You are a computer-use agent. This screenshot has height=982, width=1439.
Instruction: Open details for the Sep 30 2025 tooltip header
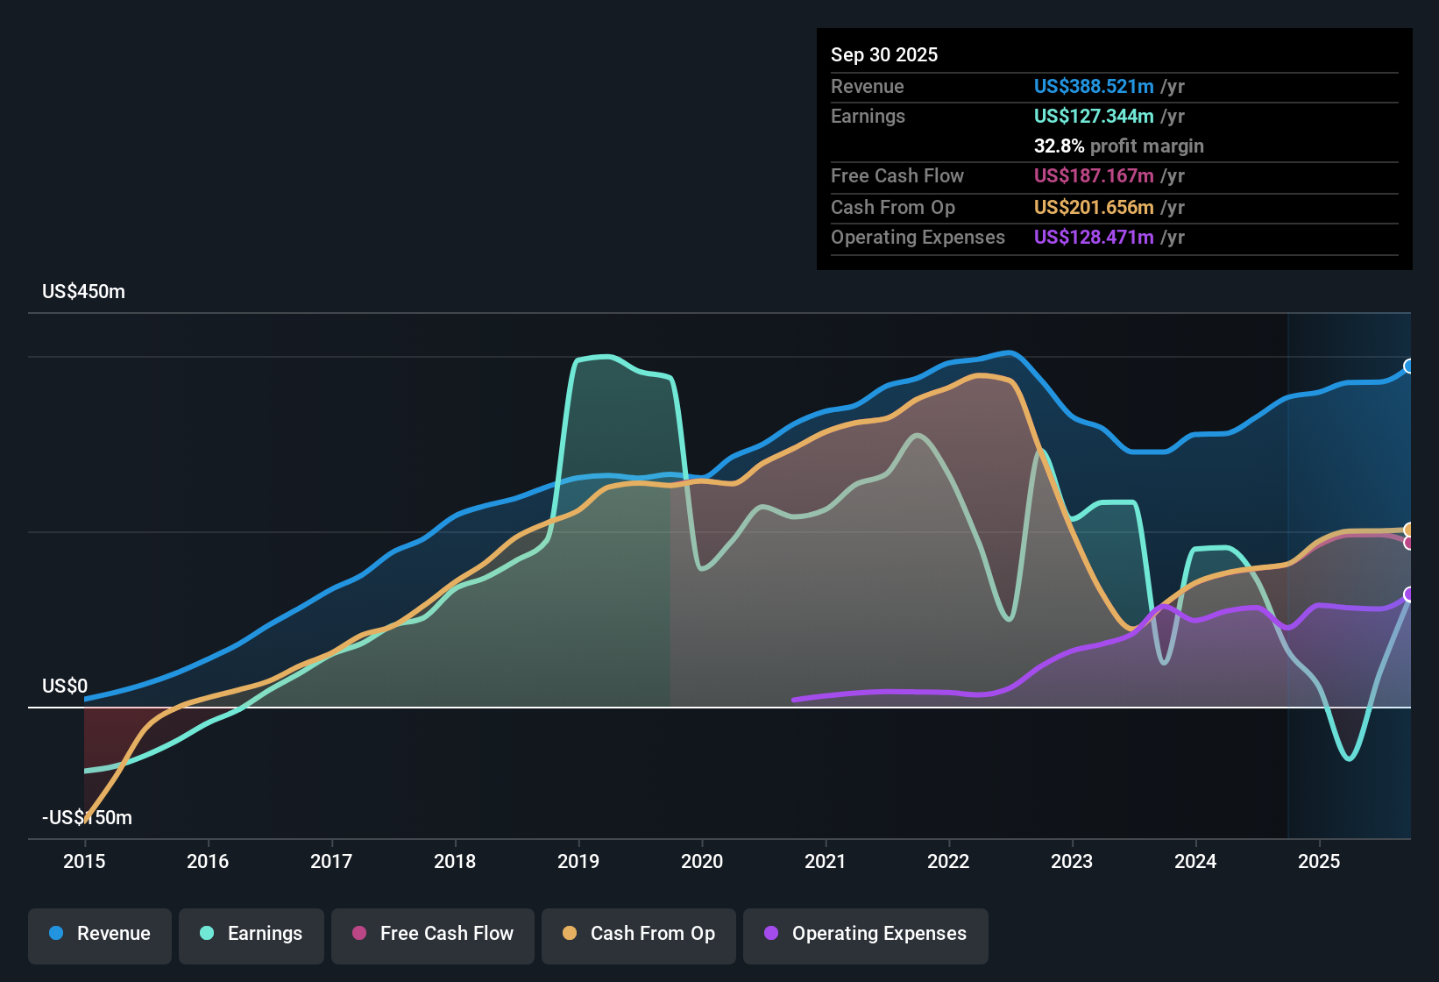coord(884,54)
